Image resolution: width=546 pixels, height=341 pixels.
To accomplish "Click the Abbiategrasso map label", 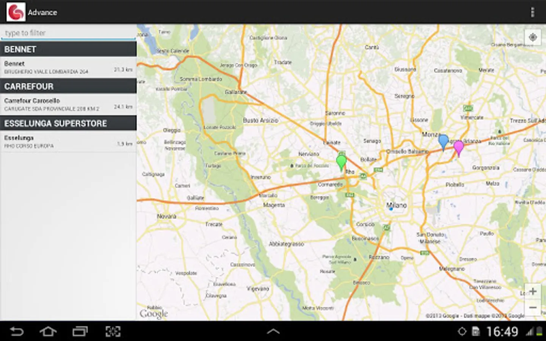I will (x=286, y=244).
